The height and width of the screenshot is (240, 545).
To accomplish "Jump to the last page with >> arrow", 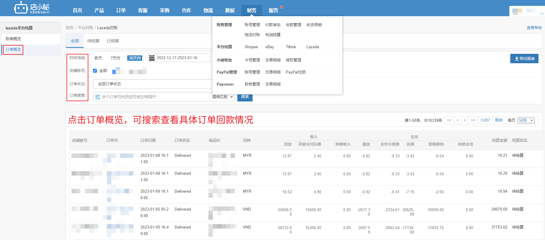I will point(473,120).
